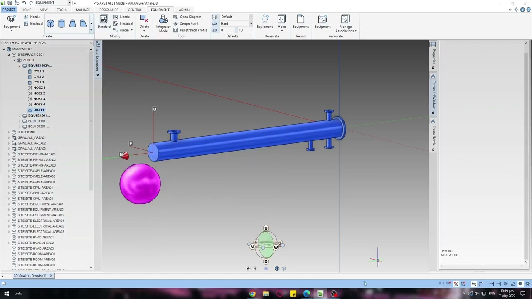Image resolution: width=532 pixels, height=299 pixels.
Task: Select SITE-CIVIL-AREA01 in the tree
Action: 35,187
